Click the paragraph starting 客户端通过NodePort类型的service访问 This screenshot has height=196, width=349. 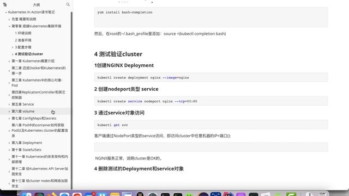163,136
